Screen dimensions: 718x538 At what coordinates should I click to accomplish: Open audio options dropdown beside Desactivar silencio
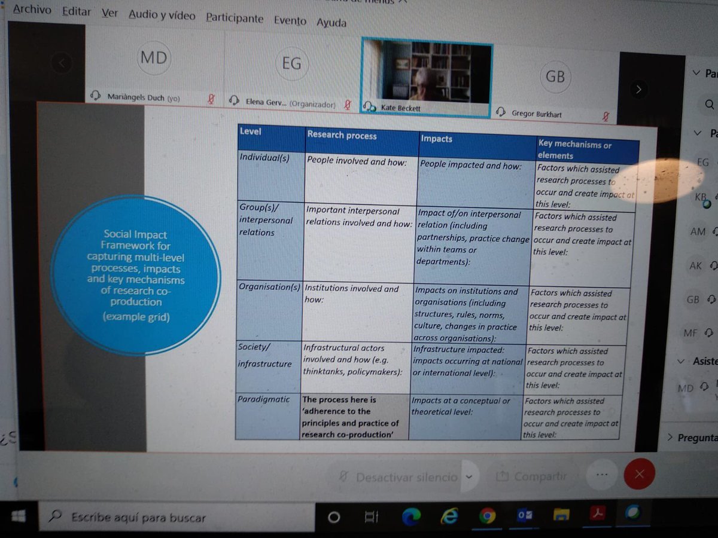point(470,477)
